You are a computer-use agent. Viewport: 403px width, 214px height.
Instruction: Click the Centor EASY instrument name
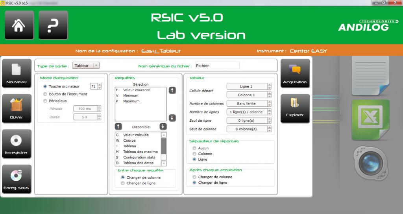(309, 51)
